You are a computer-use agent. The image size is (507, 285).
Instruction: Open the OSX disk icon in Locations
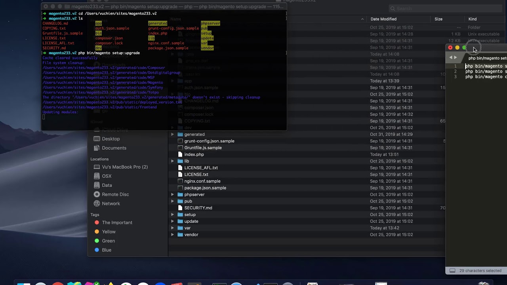(97, 176)
